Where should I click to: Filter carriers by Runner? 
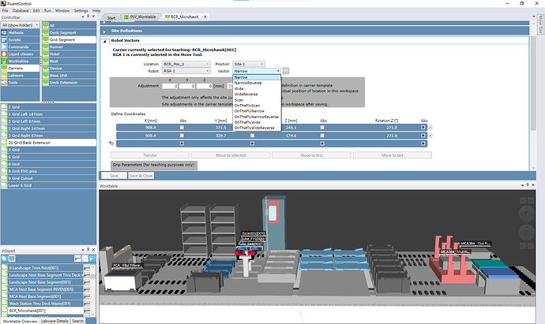[70, 47]
